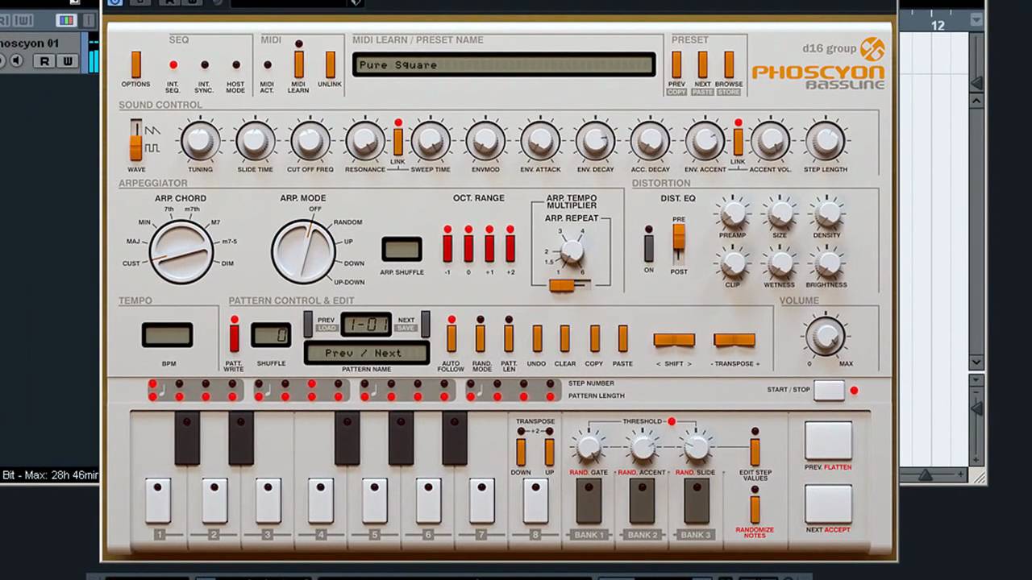This screenshot has width=1032, height=580.
Task: Click the VOLUME knob
Action: 826,336
